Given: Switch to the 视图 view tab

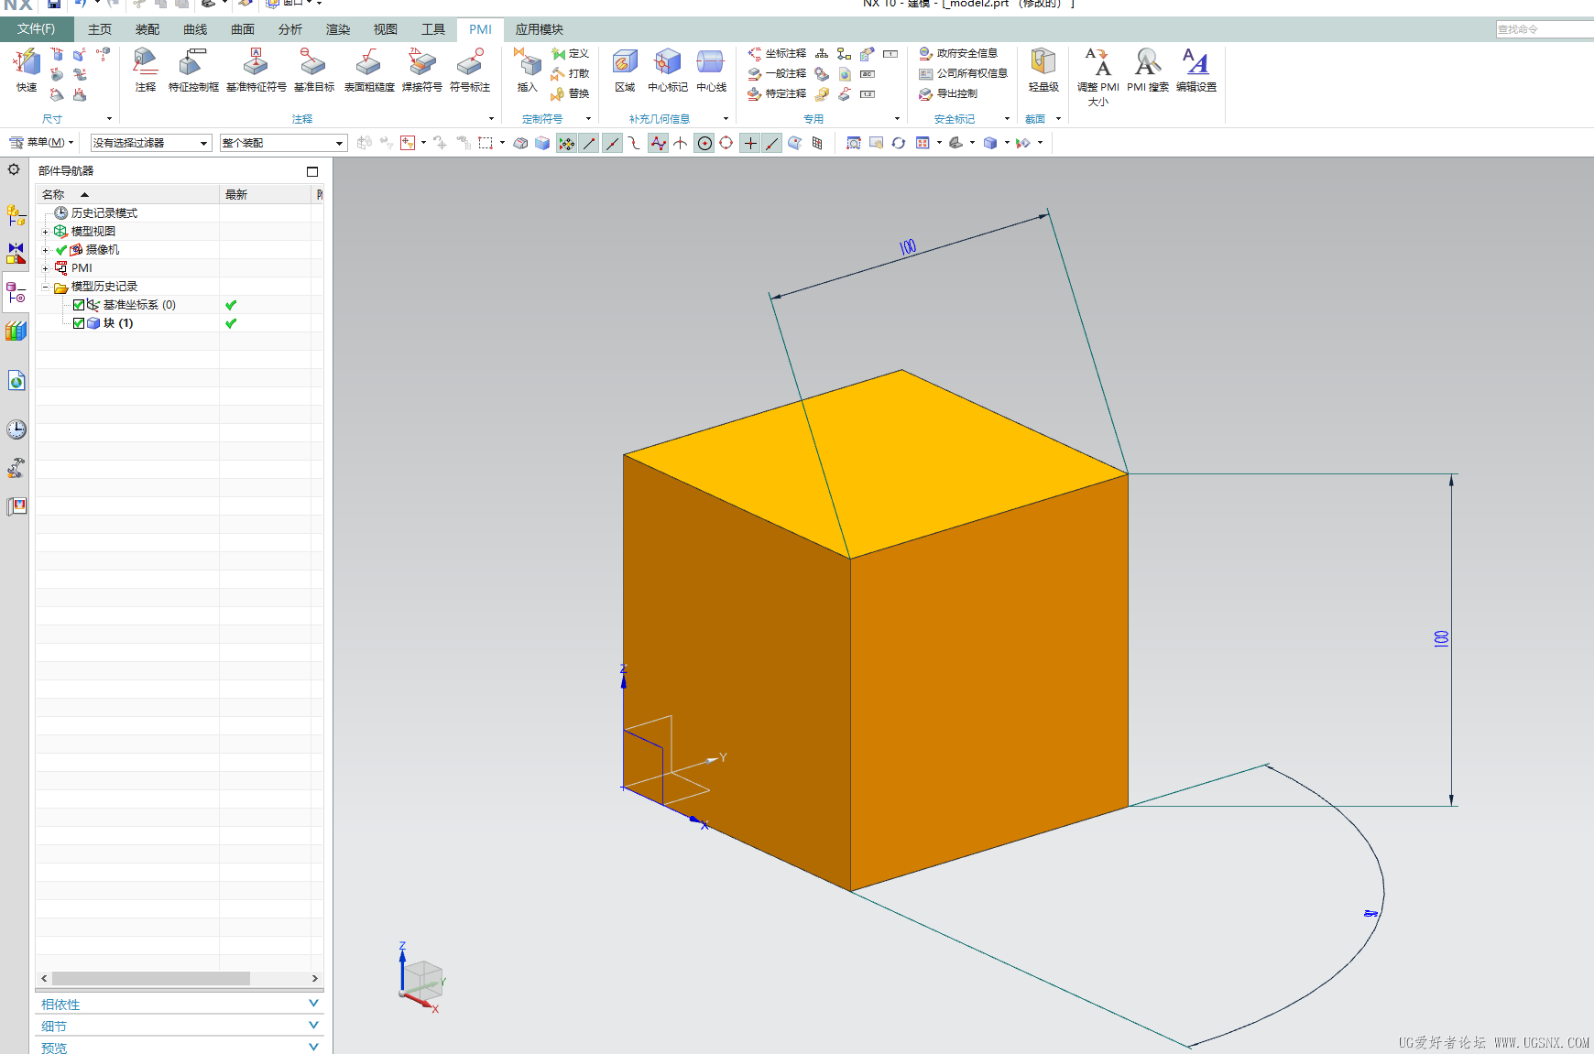Looking at the screenshot, I should click(386, 29).
